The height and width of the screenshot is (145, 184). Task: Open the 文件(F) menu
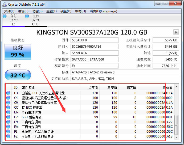pyautogui.click(x=9, y=11)
